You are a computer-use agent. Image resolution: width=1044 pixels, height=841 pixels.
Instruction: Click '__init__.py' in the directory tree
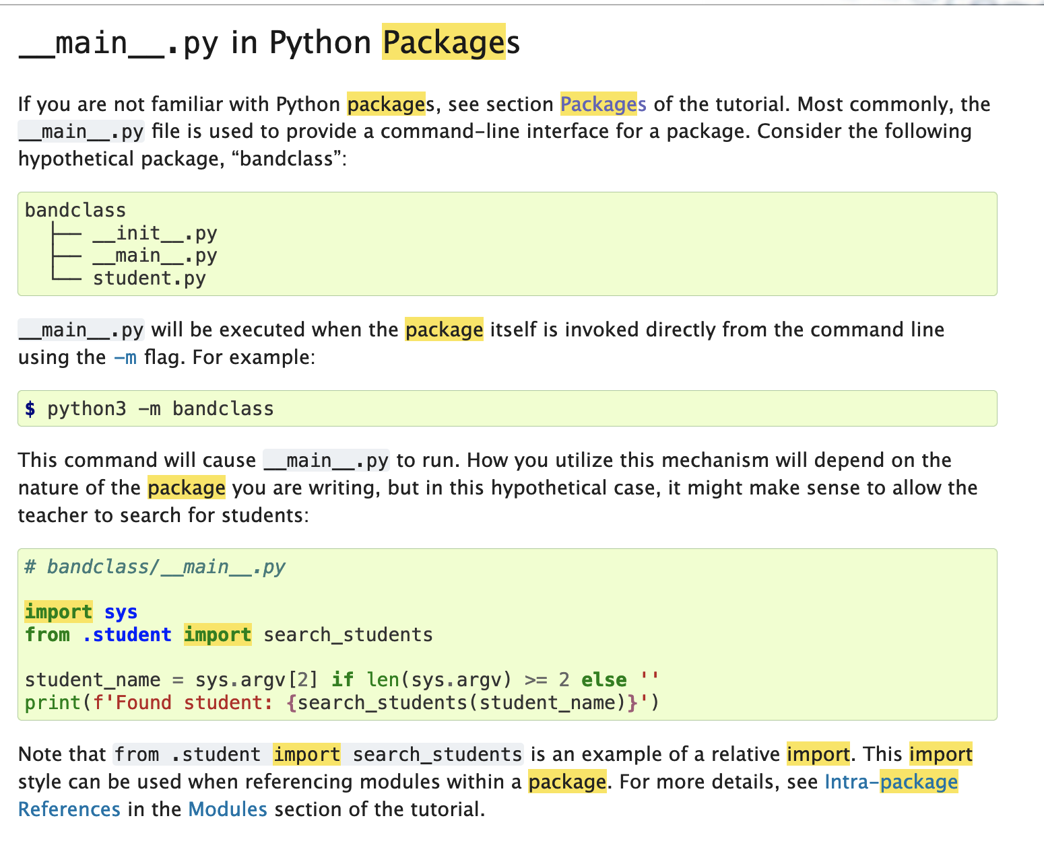(x=155, y=233)
